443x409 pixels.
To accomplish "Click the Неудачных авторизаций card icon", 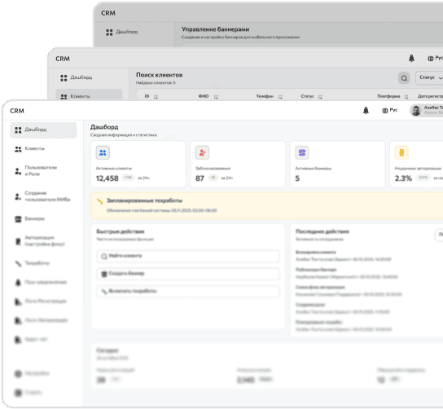I will point(401,152).
